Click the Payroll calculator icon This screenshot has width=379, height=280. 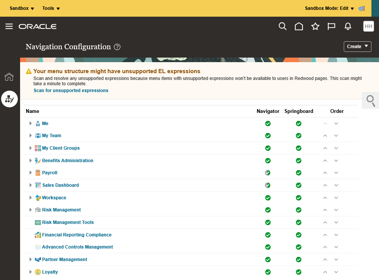point(38,173)
